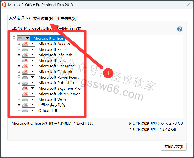Open install-state dropdown arrow for Microsoft InfoPath
Viewport: 194px width, 158px height.
tap(32, 55)
